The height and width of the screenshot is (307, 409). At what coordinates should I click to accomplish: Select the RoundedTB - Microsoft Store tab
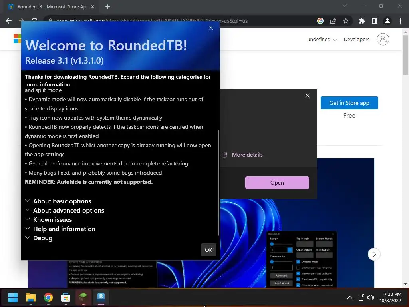tap(51, 7)
